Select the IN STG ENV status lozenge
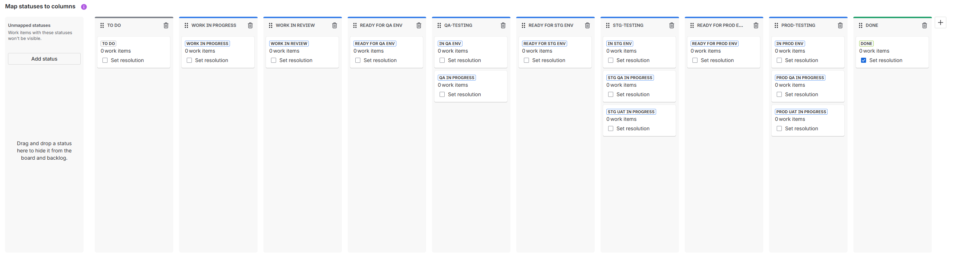The image size is (958, 262). pyautogui.click(x=619, y=44)
